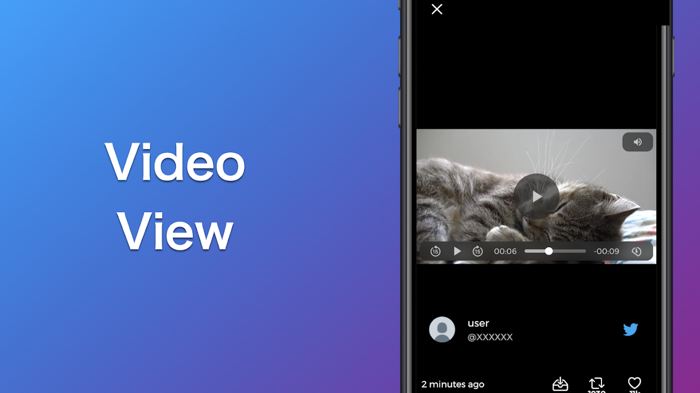This screenshot has width=700, height=393.
Task: Skip forward 15 seconds
Action: [477, 252]
